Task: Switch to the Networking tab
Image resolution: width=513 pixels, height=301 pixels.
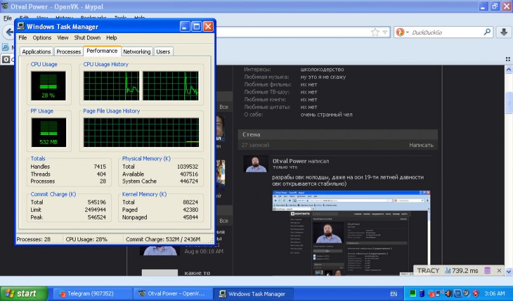Action: point(137,52)
